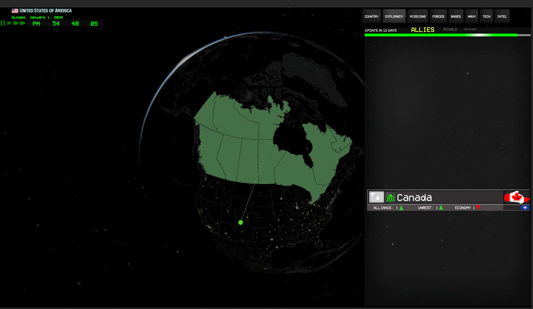Filter the list by Non-Aligned nations

(470, 29)
